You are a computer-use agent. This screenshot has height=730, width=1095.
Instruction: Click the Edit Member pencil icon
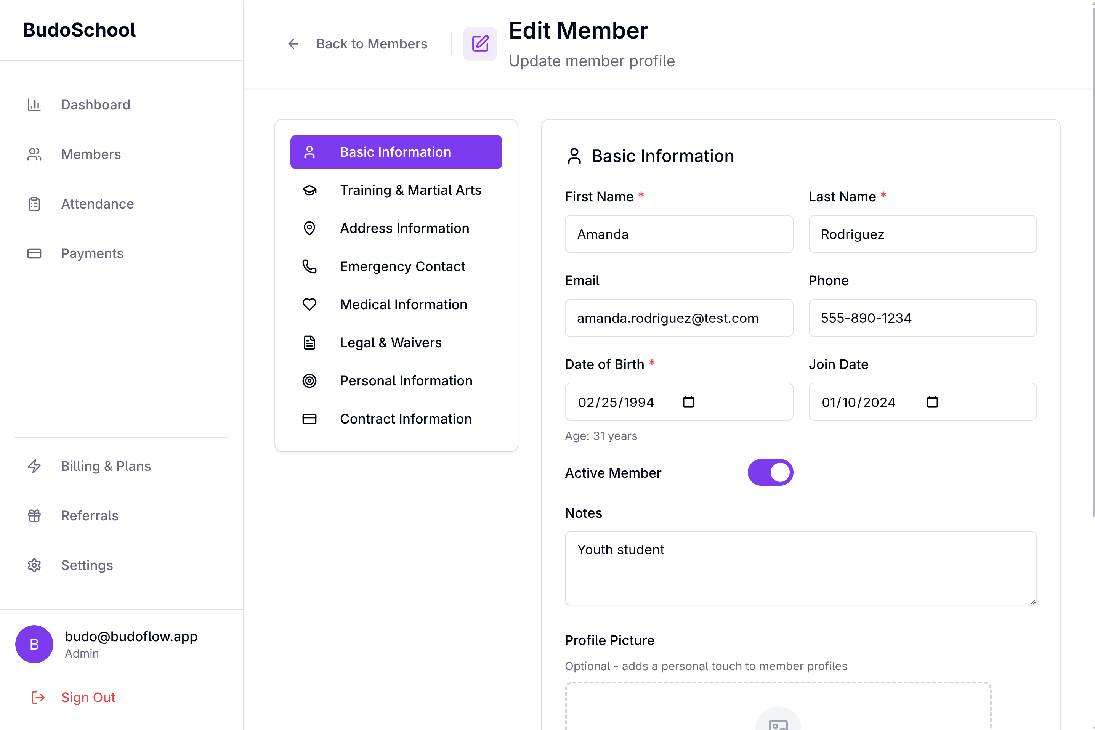tap(480, 44)
